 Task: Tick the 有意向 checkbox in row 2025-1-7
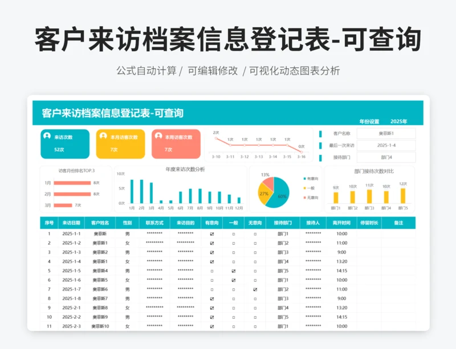(x=211, y=289)
